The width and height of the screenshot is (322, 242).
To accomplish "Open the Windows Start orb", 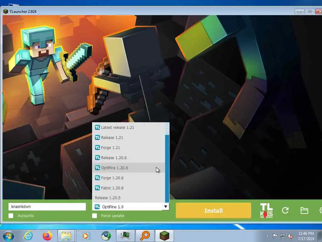I will click(8, 236).
